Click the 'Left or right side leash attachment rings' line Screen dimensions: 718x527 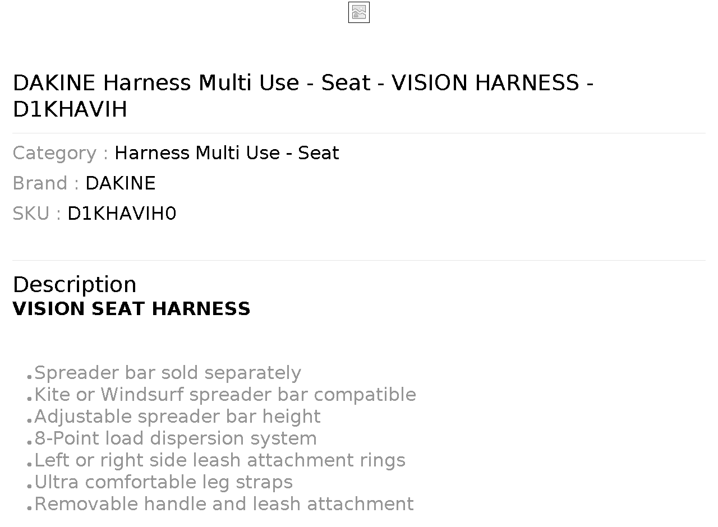point(220,460)
